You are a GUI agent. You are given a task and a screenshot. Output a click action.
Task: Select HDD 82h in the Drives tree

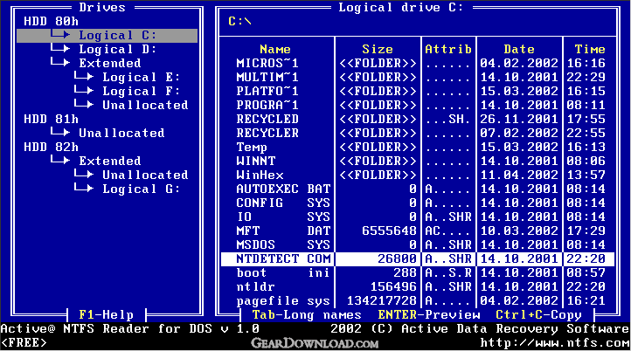click(51, 147)
